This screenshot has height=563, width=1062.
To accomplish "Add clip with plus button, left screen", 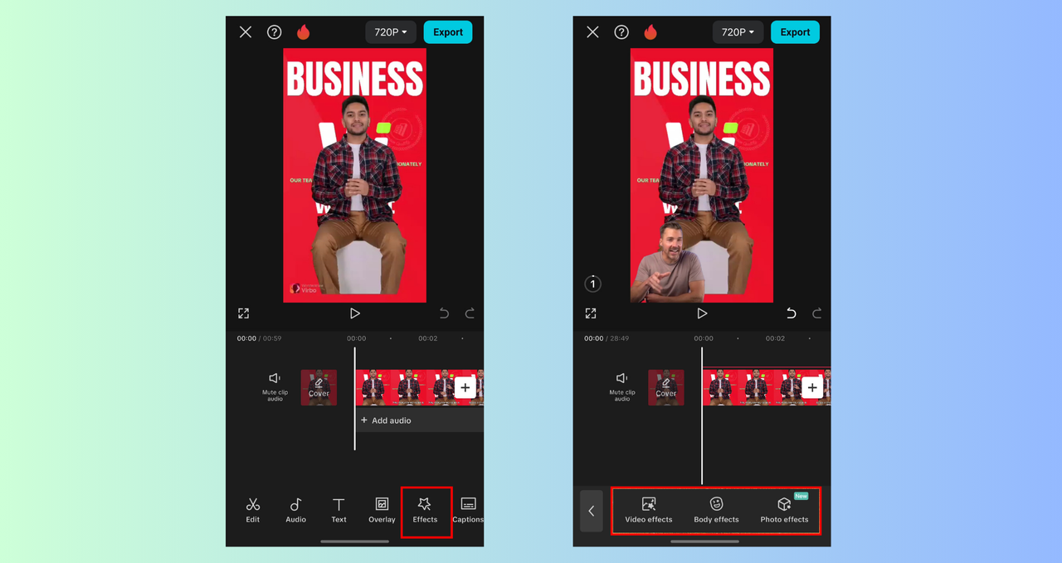I will point(465,387).
